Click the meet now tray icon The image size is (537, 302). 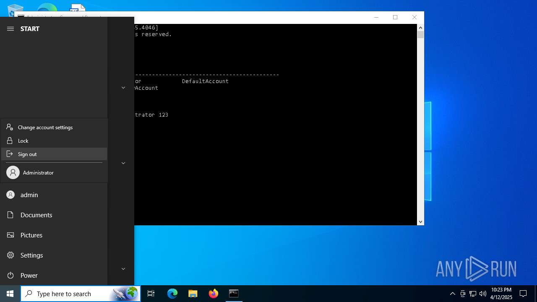pos(463,294)
